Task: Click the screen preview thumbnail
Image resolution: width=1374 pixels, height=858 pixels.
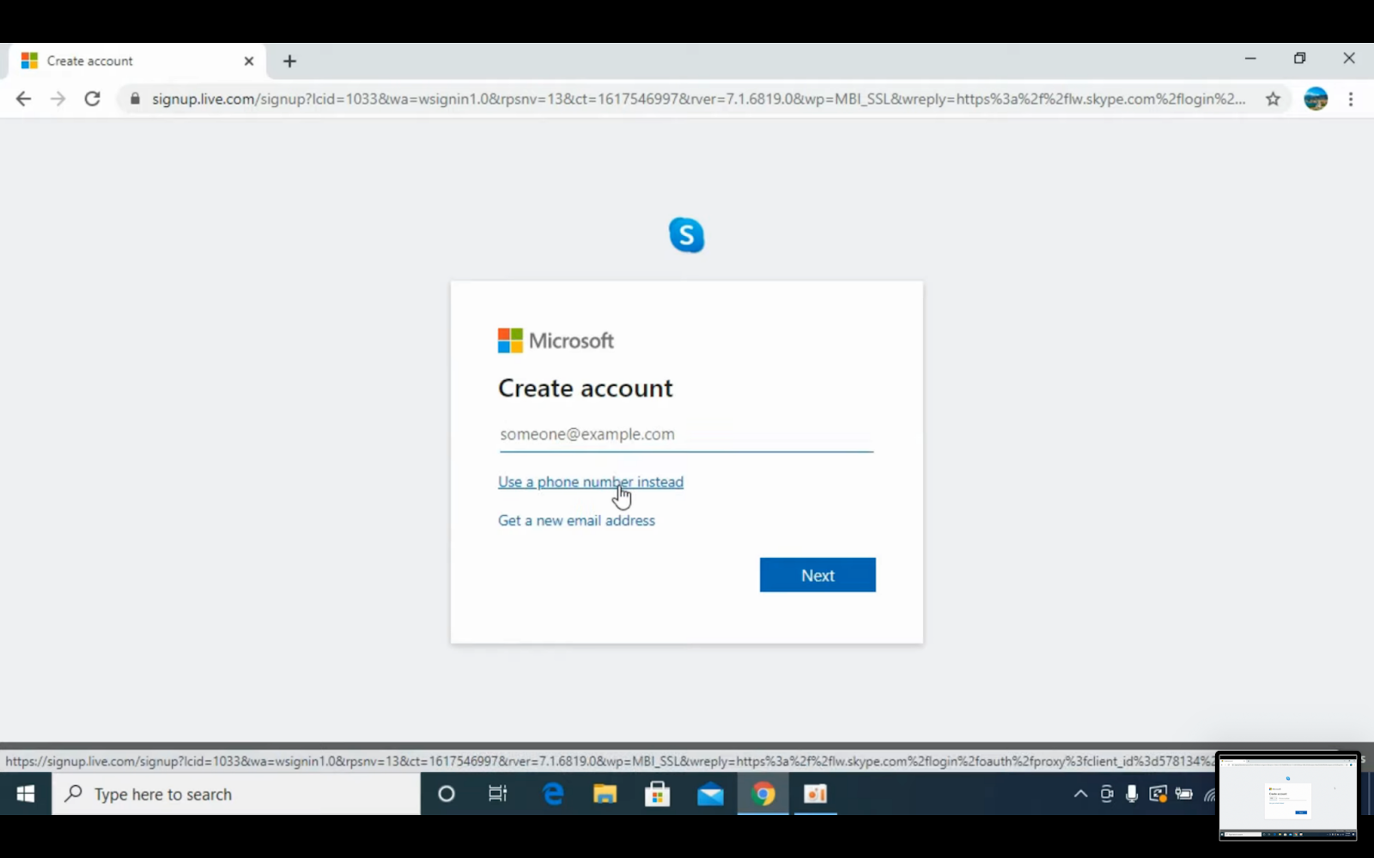Action: click(x=1287, y=796)
